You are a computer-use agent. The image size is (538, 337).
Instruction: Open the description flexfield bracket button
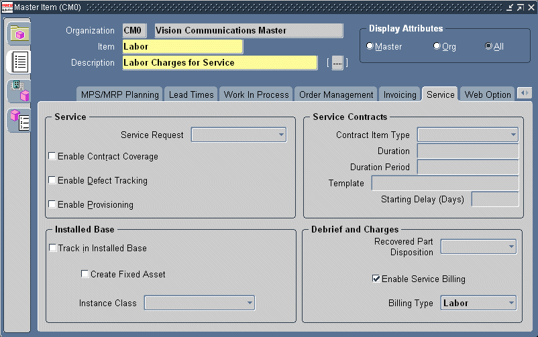click(x=337, y=63)
